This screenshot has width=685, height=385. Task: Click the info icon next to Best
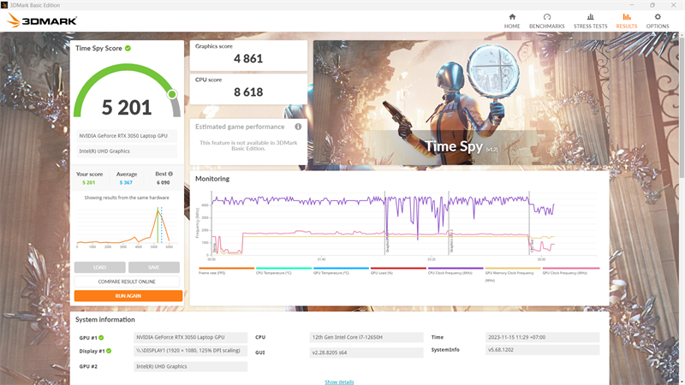[x=170, y=174]
